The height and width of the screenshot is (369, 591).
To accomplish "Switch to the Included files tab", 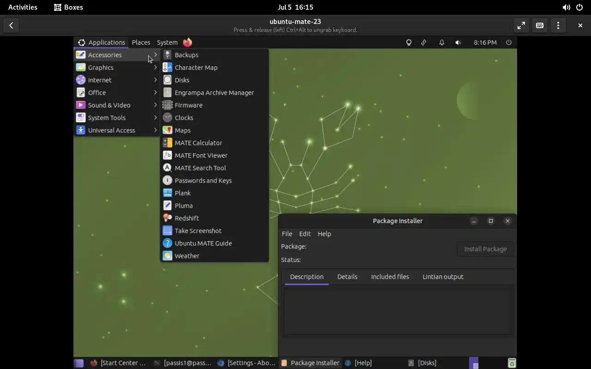I will (x=390, y=277).
